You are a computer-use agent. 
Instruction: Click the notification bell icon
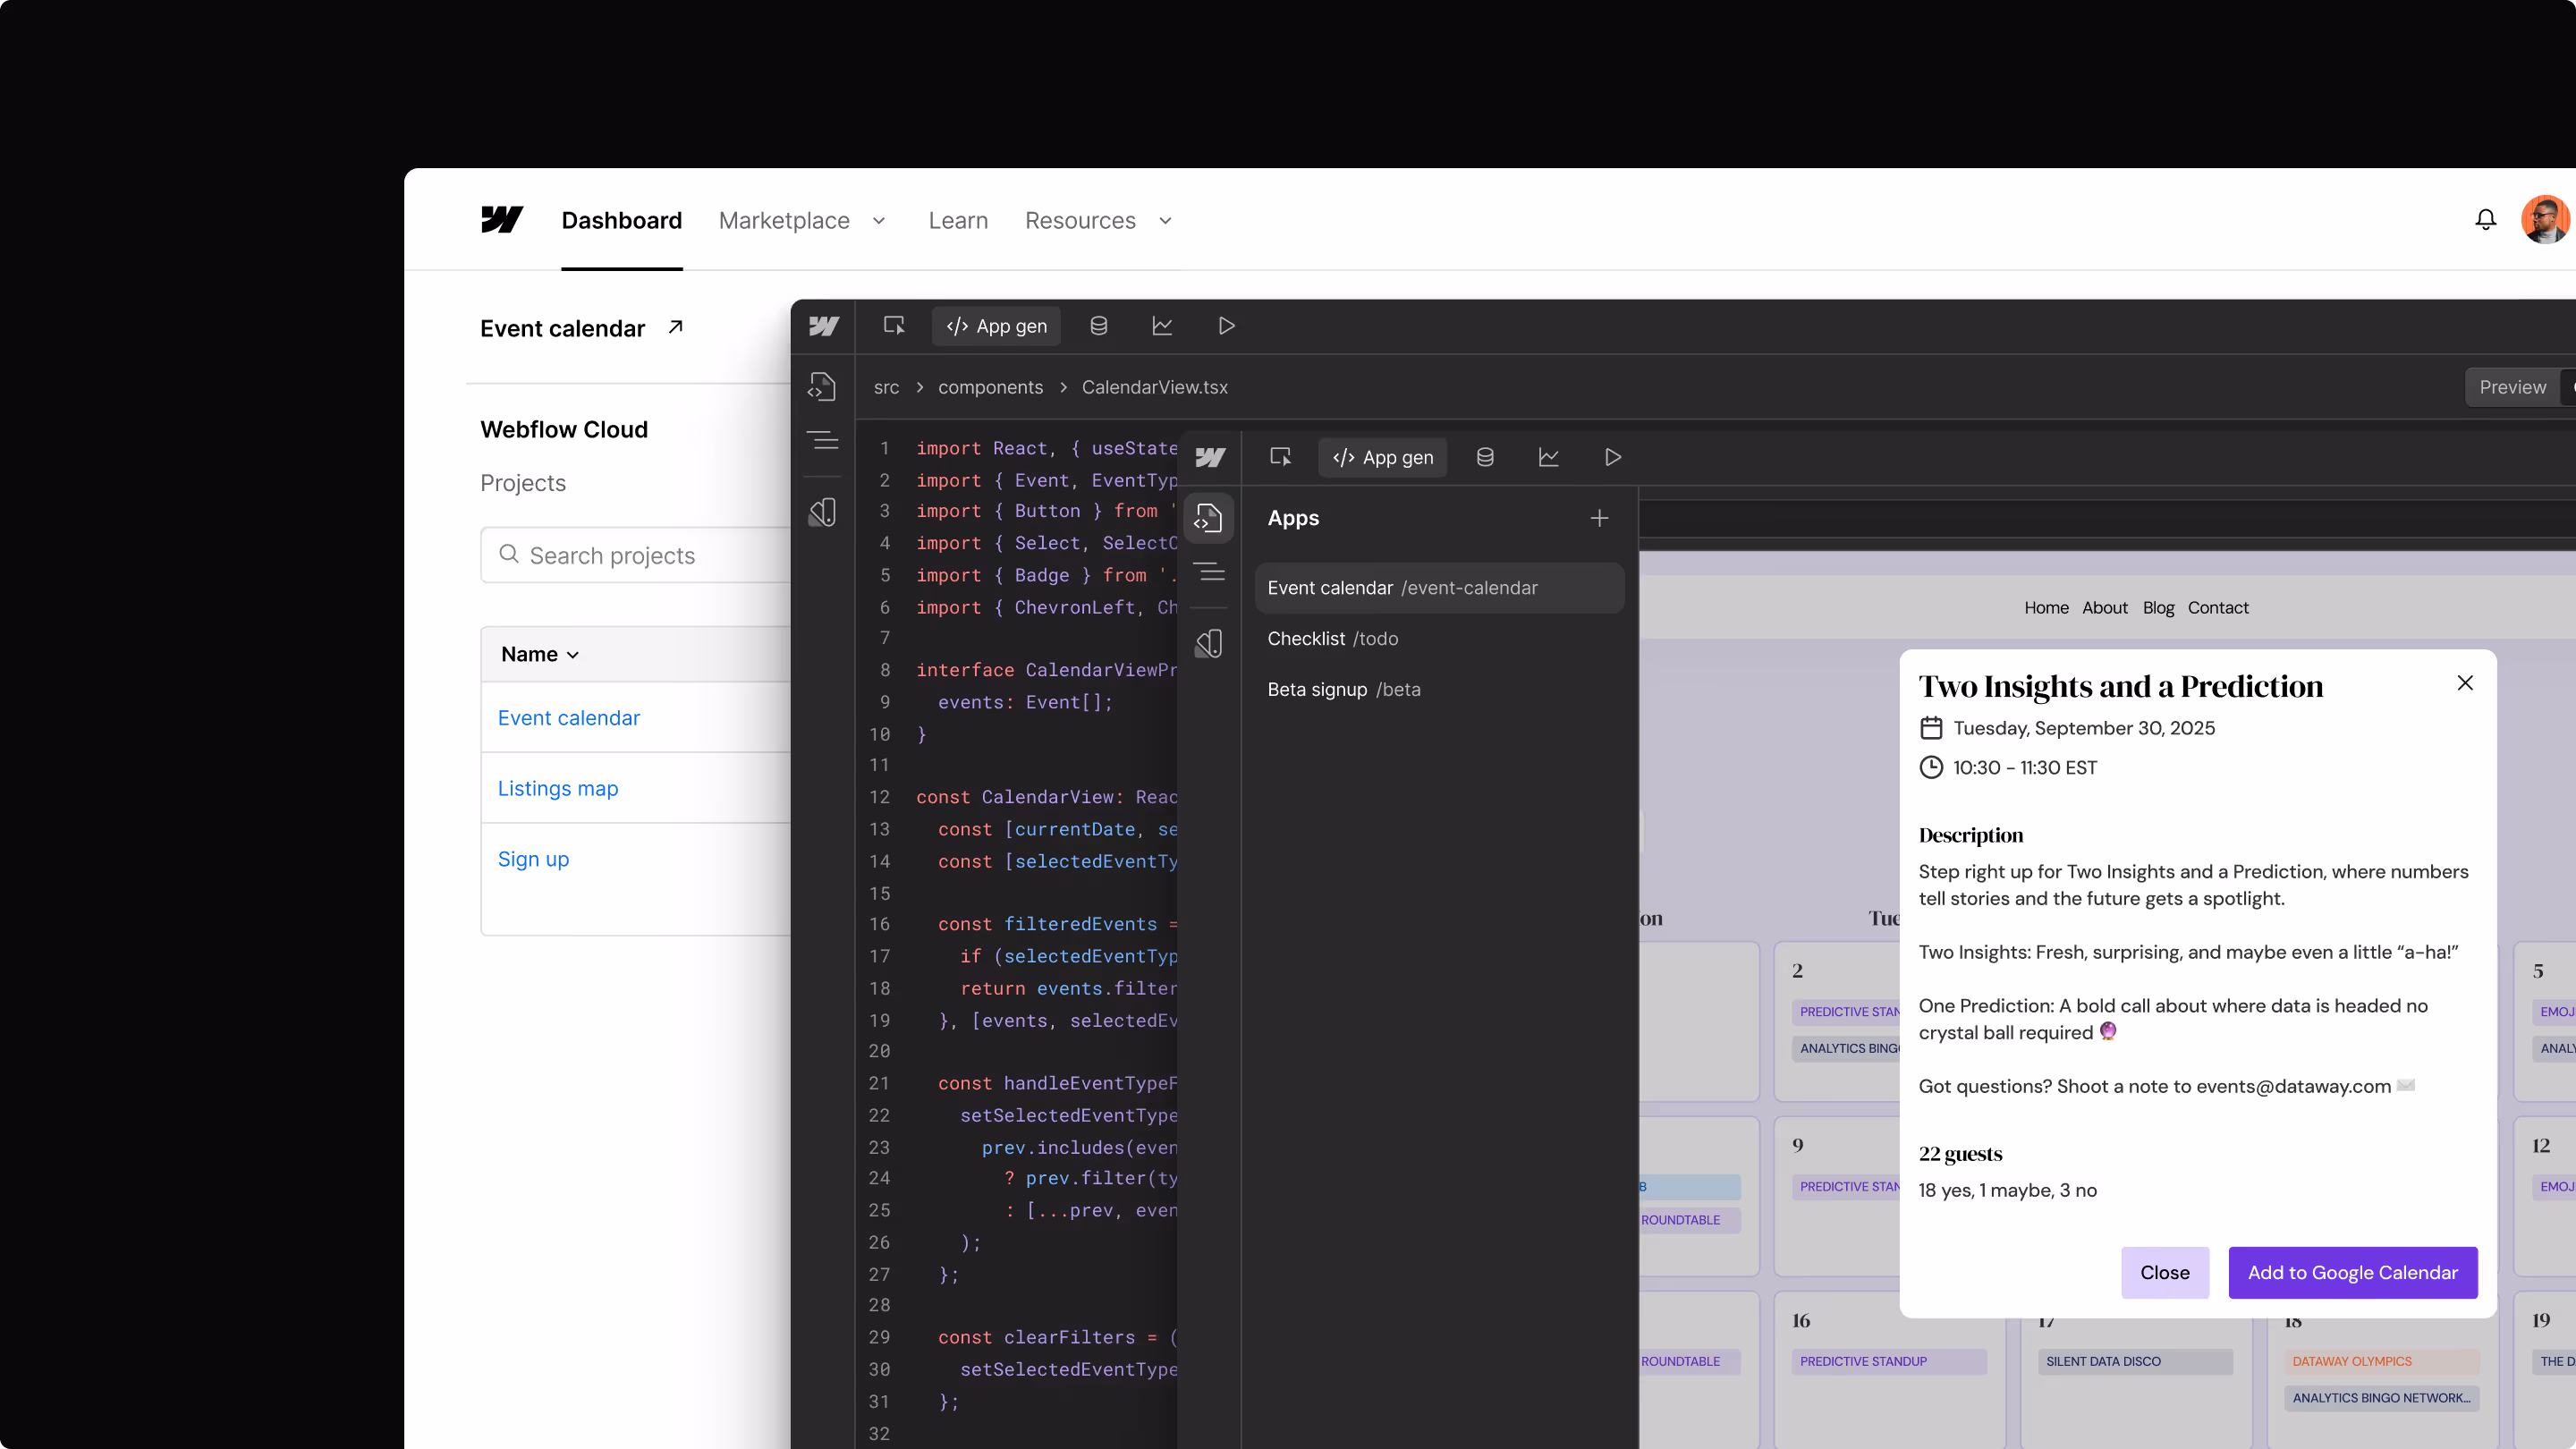[2485, 220]
